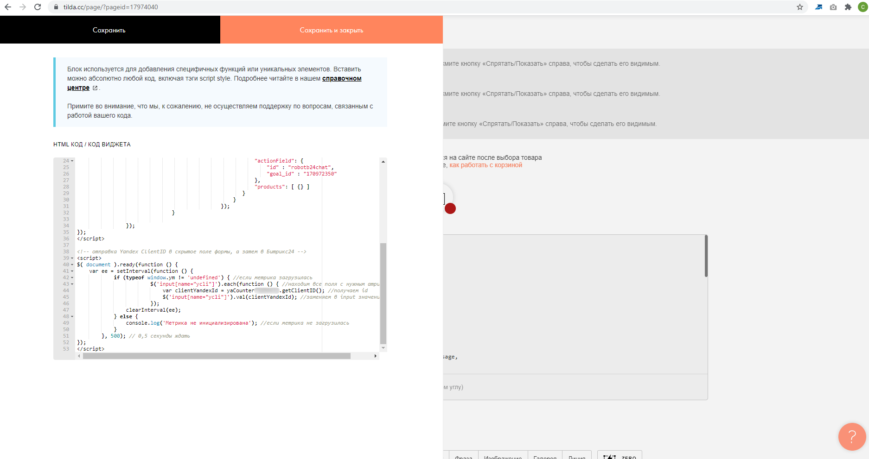Viewport: 869px width, 459px height.
Task: Click 'Сохранить и закрыть' orange button
Action: (x=332, y=30)
